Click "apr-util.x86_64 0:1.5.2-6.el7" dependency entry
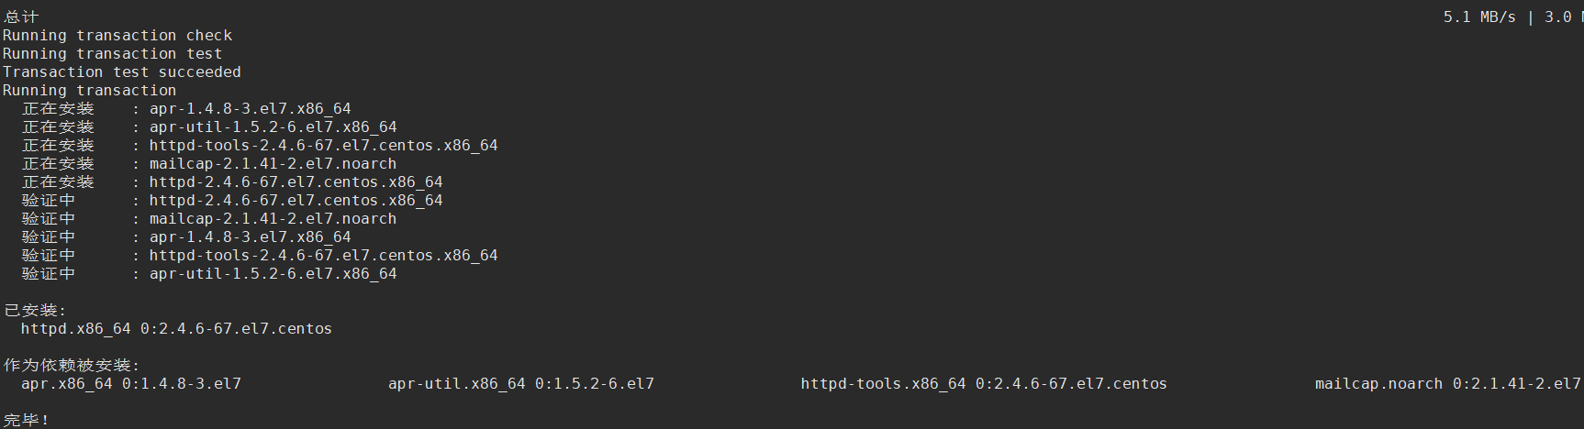The width and height of the screenshot is (1584, 429). (x=520, y=383)
